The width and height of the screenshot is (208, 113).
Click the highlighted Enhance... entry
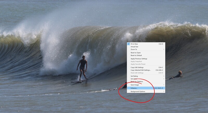(146, 88)
